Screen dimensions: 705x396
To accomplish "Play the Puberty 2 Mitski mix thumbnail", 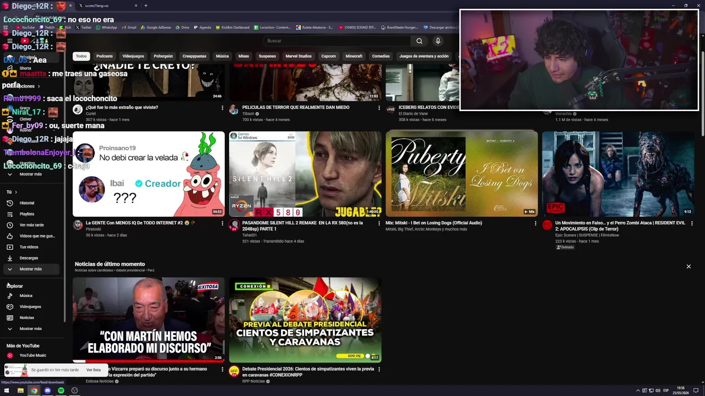I will [462, 174].
